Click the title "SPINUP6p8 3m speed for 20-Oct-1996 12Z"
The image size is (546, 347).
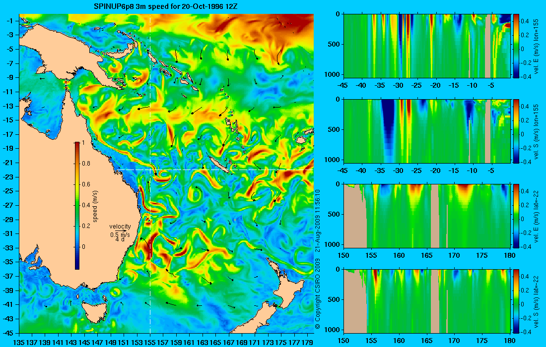[166, 6]
